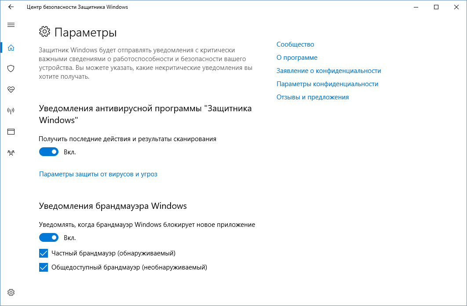Open Заявление о конфиденциальности link
Screen dimensions: 467x306
pos(329,71)
